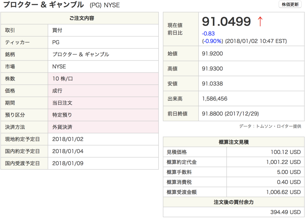Click the (PG) NYSE label beside title
The image size is (305, 218).
point(105,5)
